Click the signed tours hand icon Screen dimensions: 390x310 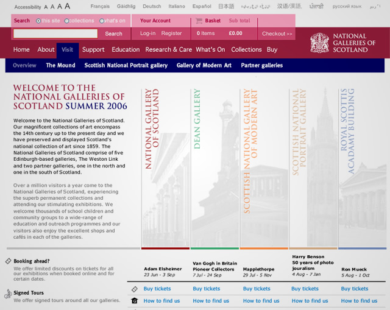tap(8, 294)
